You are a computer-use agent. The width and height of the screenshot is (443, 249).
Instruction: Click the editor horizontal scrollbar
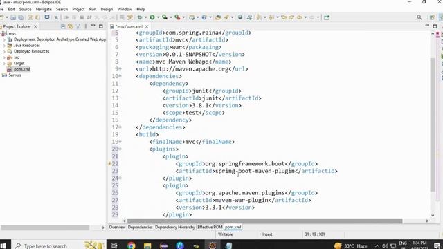(264, 221)
